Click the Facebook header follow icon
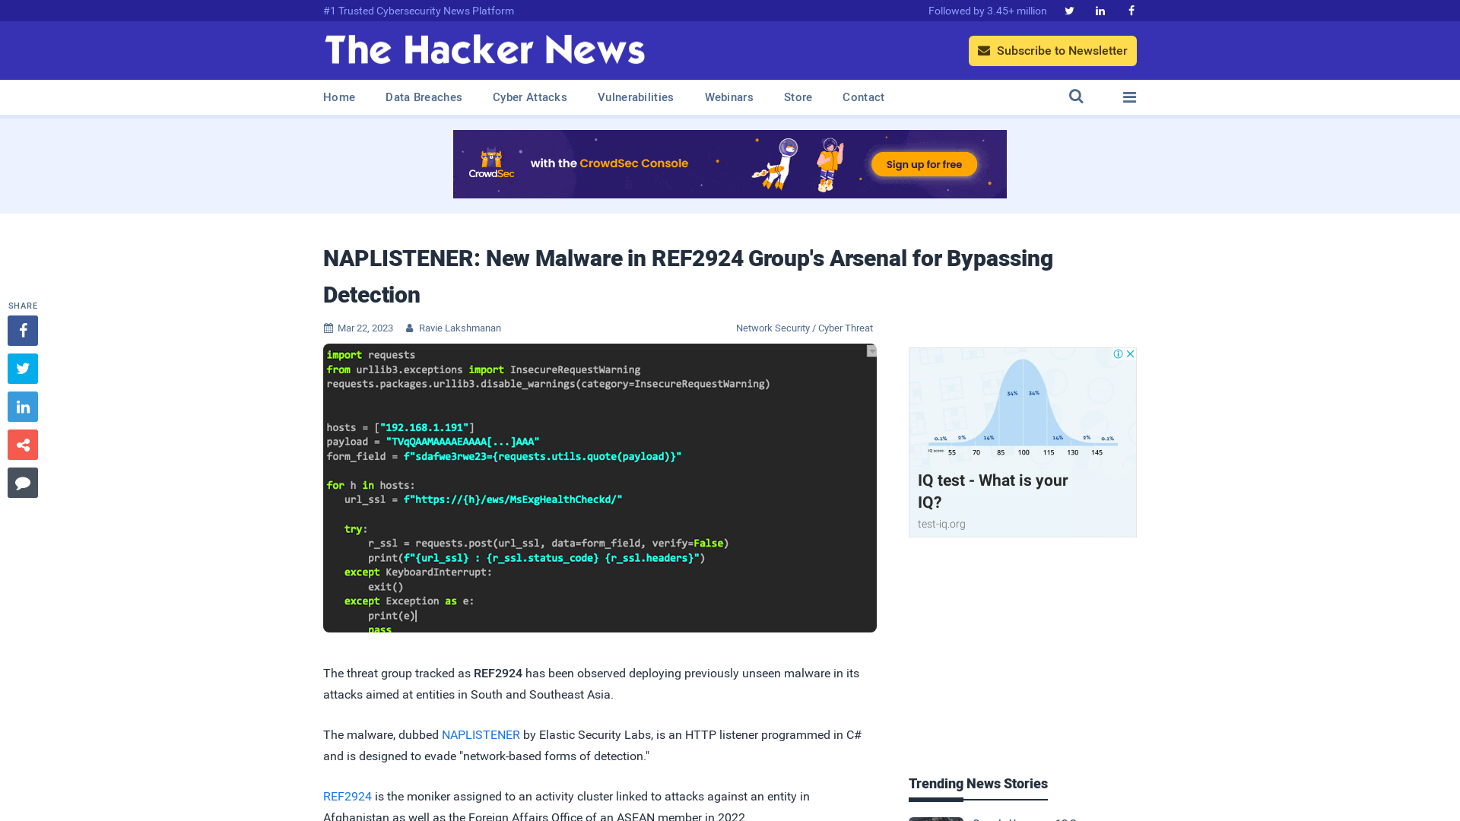The height and width of the screenshot is (821, 1460). [x=1131, y=10]
